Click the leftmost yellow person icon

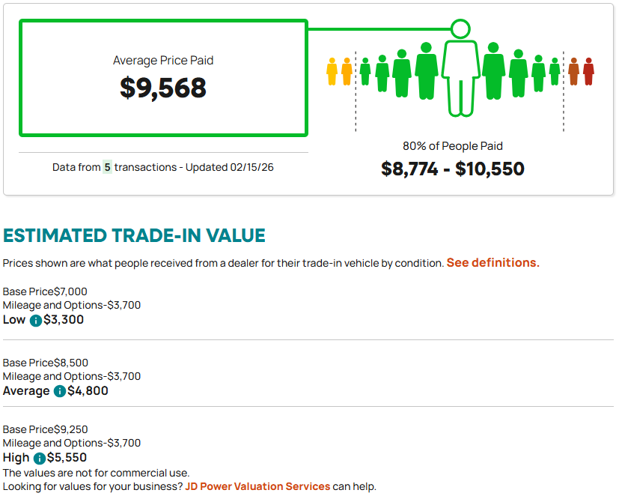point(332,71)
